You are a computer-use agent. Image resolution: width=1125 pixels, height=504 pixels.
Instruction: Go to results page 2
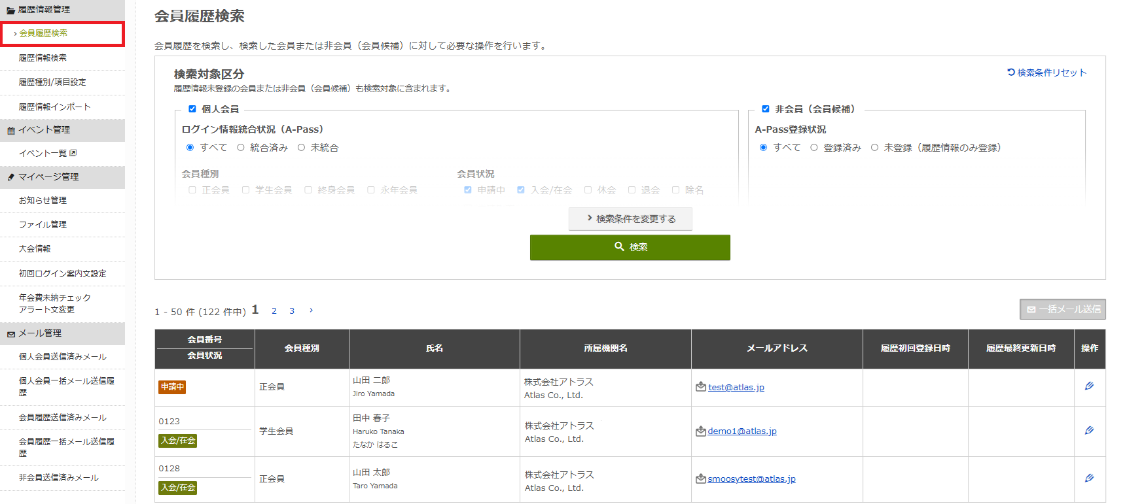point(274,311)
